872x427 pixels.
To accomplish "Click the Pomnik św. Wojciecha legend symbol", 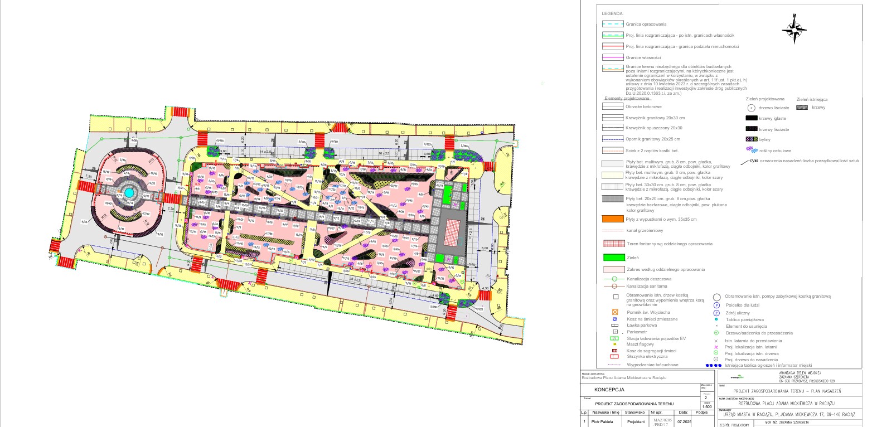I will [614, 313].
